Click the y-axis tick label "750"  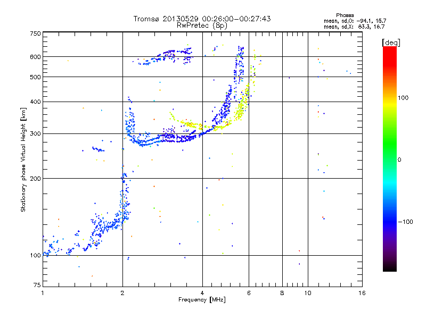click(x=35, y=33)
